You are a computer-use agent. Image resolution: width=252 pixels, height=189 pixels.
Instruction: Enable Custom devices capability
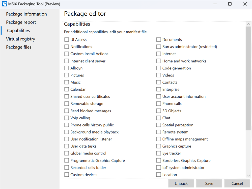(67, 175)
